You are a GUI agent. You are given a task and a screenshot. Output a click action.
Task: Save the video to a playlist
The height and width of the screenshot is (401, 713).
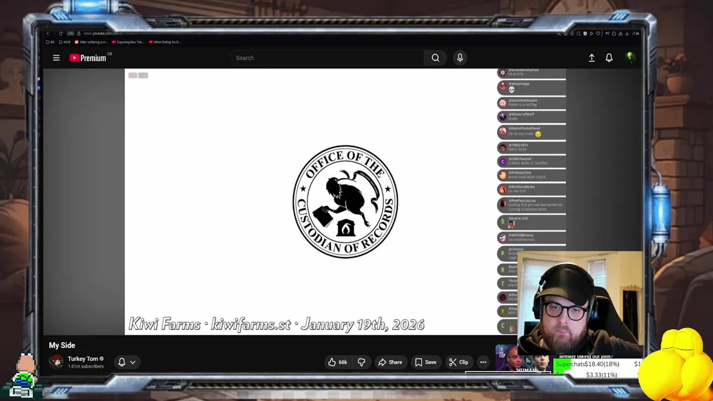[426, 362]
